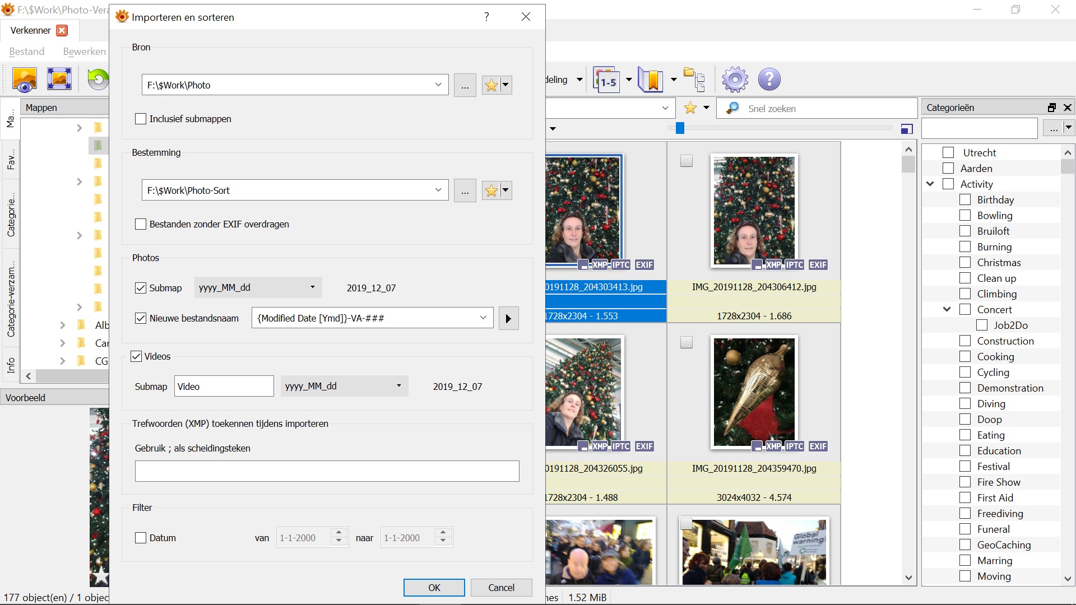
Task: Click the folder tree sync toolbar icon
Action: [x=694, y=80]
